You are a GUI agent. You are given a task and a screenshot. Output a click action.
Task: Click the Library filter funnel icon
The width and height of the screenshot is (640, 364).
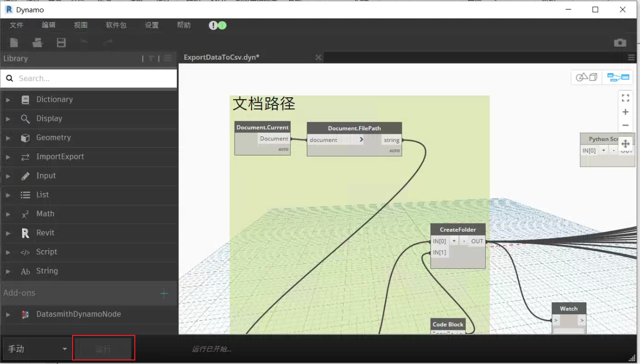click(151, 59)
